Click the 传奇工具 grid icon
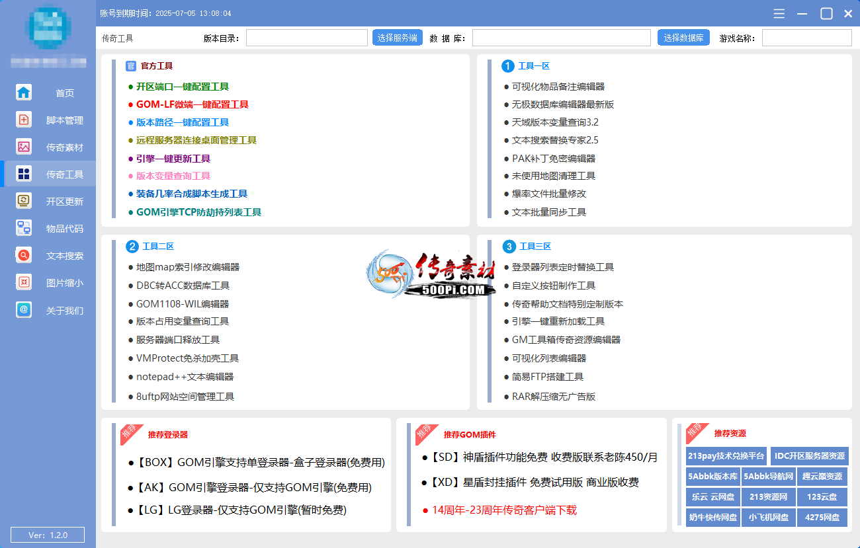 click(x=24, y=174)
